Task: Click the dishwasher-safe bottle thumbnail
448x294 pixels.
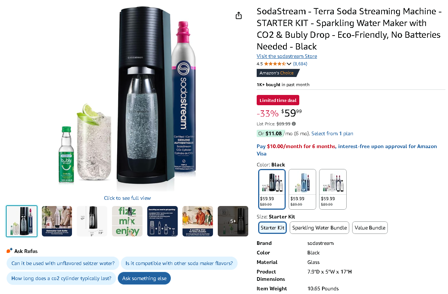Action: 57,221
